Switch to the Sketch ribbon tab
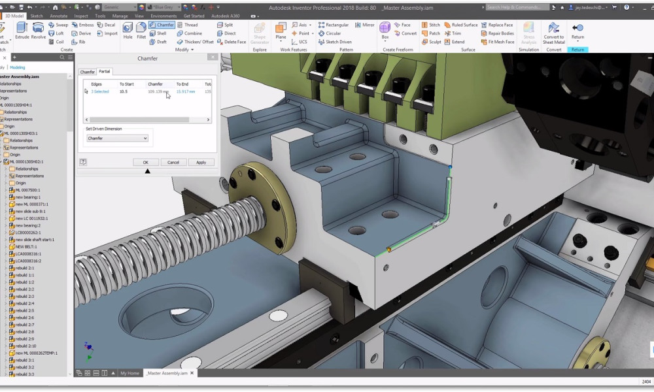The width and height of the screenshot is (654, 392). click(36, 16)
